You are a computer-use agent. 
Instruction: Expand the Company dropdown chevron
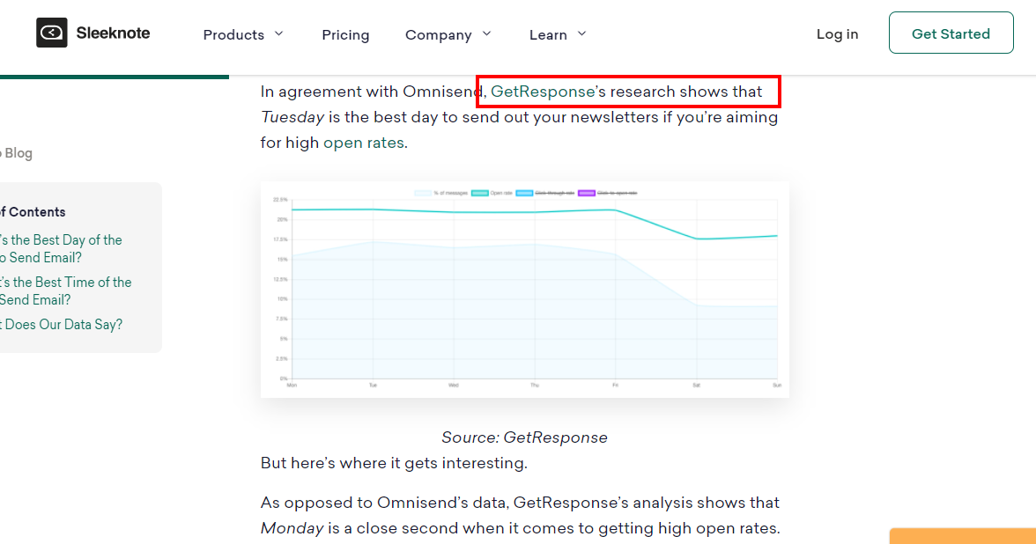[487, 33]
